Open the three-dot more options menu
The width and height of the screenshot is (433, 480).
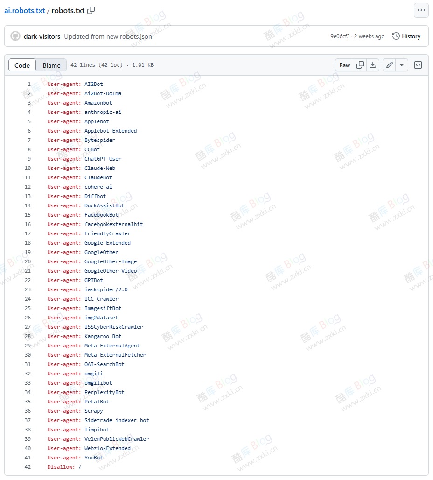421,10
